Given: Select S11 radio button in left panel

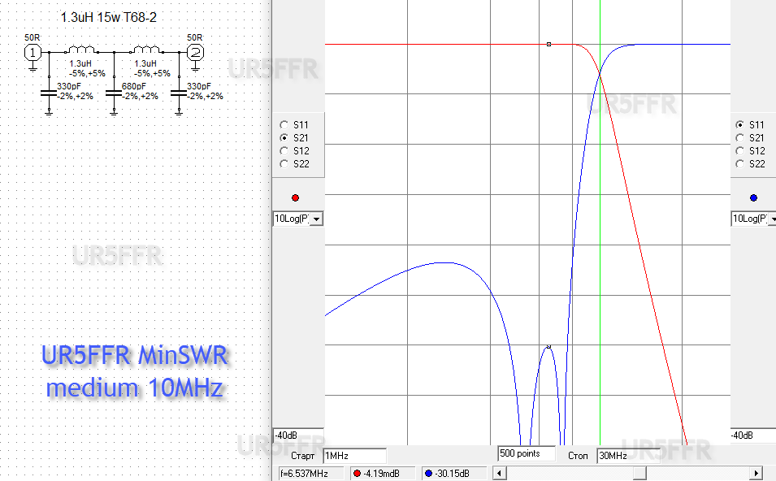Looking at the screenshot, I should (x=284, y=125).
